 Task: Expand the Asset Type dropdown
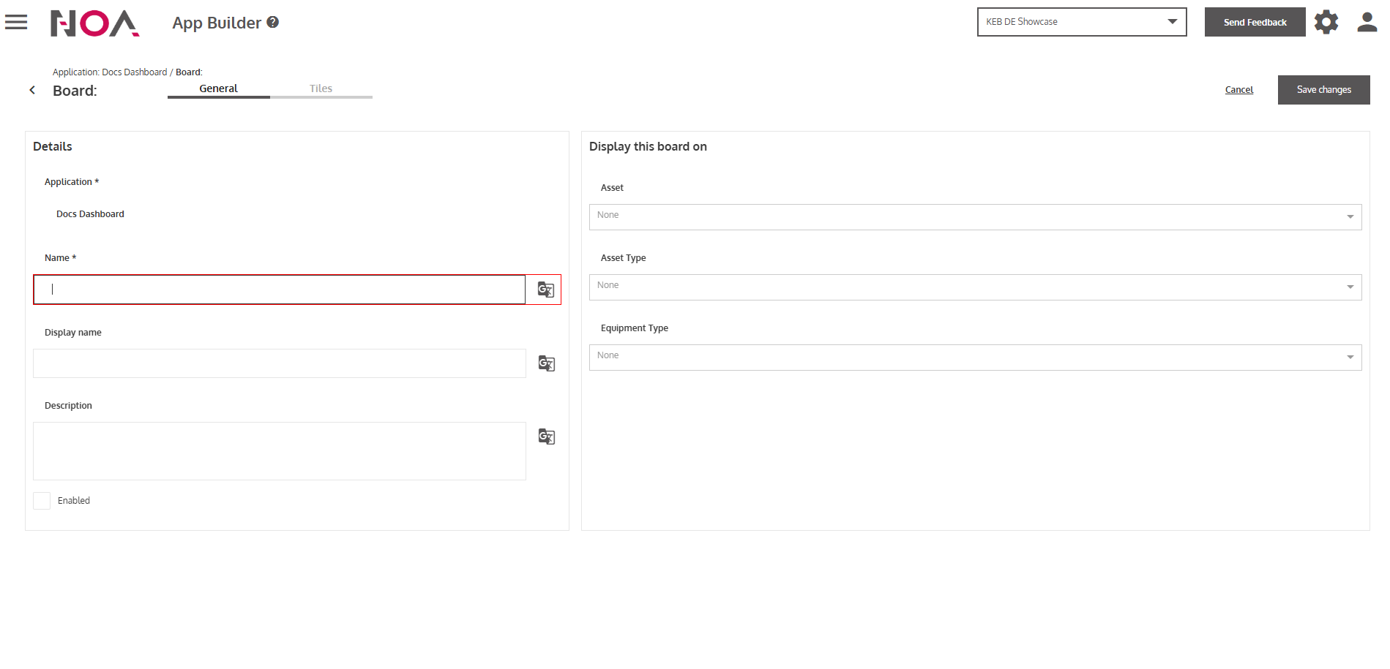pyautogui.click(x=974, y=287)
